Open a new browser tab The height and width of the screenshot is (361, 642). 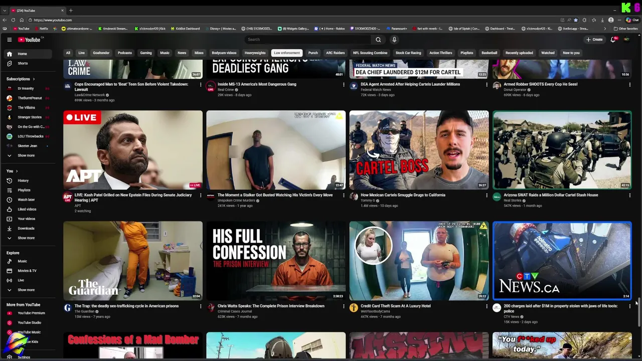(71, 10)
